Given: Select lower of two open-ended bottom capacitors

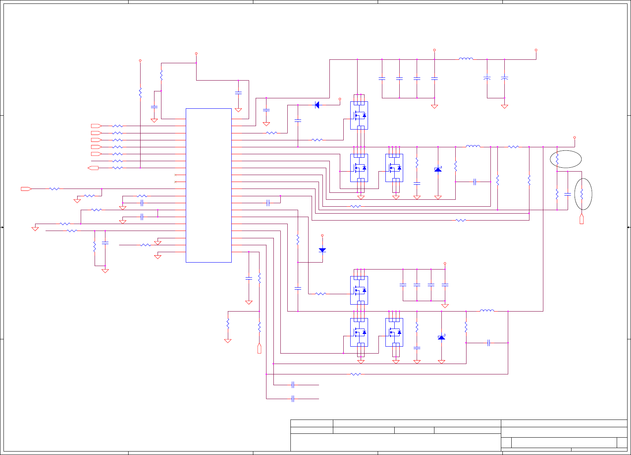Looking at the screenshot, I should click(293, 398).
